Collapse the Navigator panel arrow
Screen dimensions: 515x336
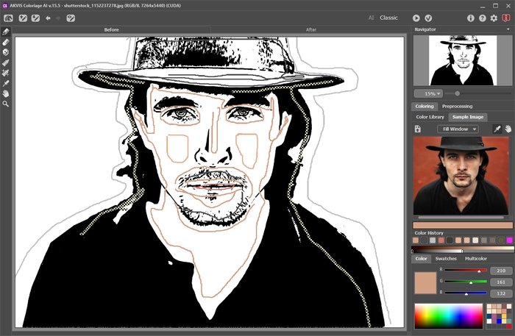pos(508,29)
